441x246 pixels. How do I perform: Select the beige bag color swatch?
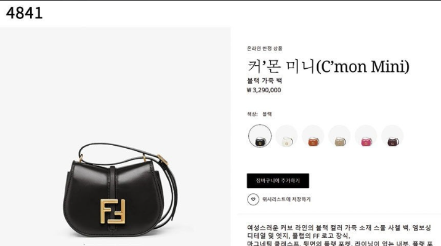point(339,136)
